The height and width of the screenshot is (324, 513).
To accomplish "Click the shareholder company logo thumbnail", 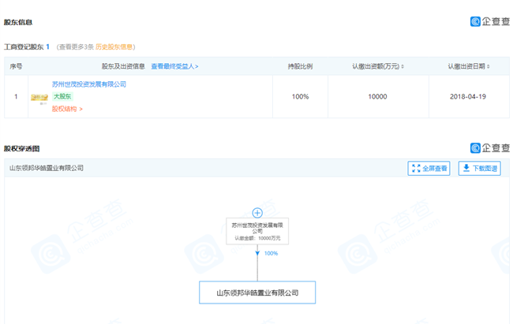I will [x=39, y=97].
